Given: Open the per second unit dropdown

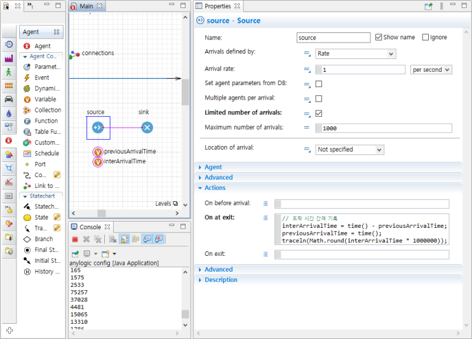Looking at the screenshot, I should [x=431, y=70].
